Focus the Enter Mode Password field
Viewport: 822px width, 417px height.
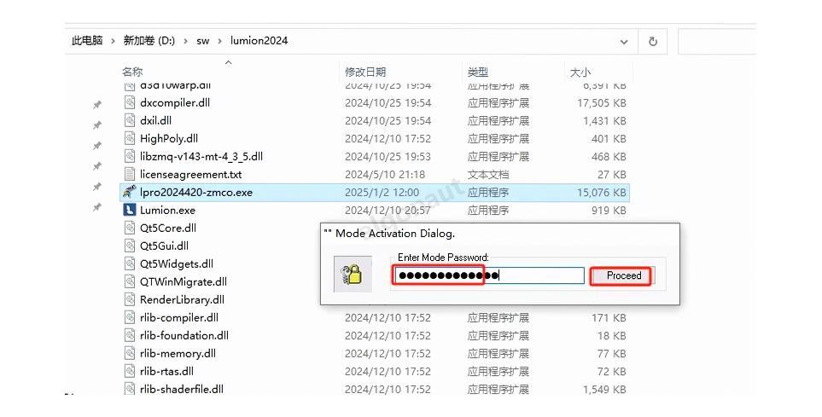pos(488,275)
